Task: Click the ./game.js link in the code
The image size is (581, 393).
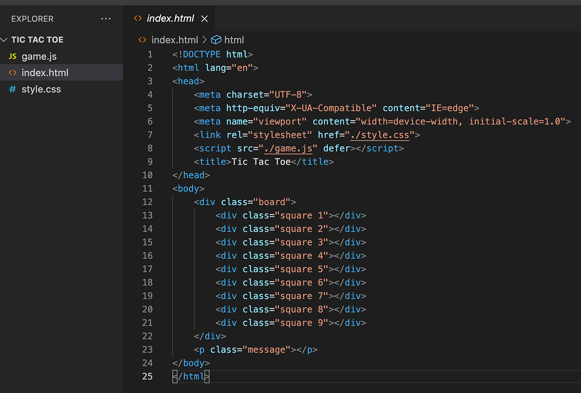Action: tap(289, 148)
